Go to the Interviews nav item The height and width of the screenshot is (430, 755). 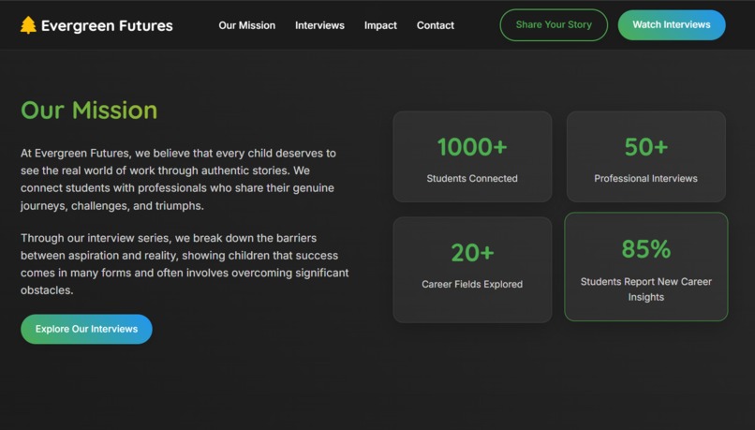click(319, 25)
